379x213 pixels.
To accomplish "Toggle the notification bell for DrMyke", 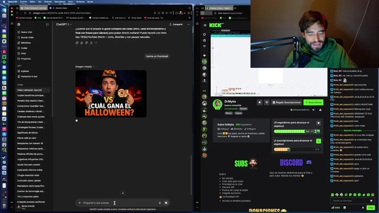I will pyautogui.click(x=260, y=102).
